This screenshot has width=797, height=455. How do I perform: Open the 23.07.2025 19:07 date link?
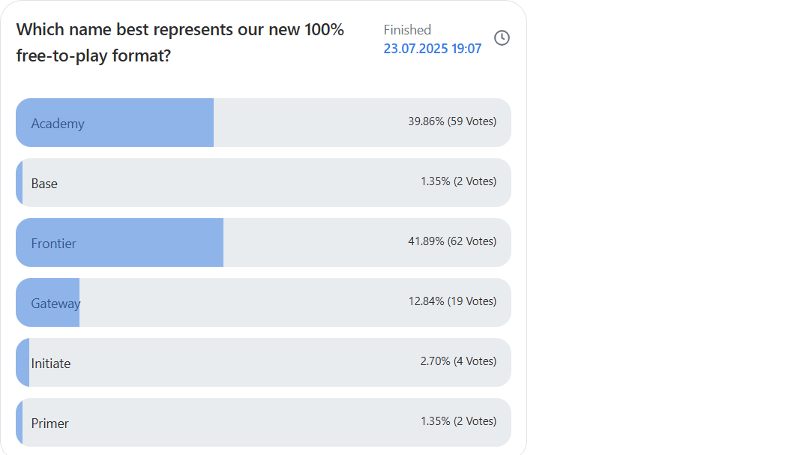pyautogui.click(x=432, y=49)
